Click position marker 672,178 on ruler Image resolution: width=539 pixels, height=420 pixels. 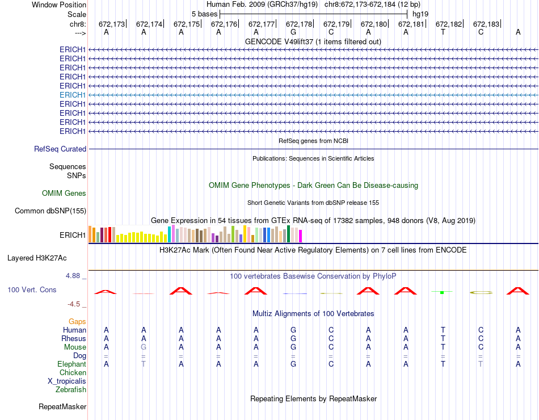(299, 24)
